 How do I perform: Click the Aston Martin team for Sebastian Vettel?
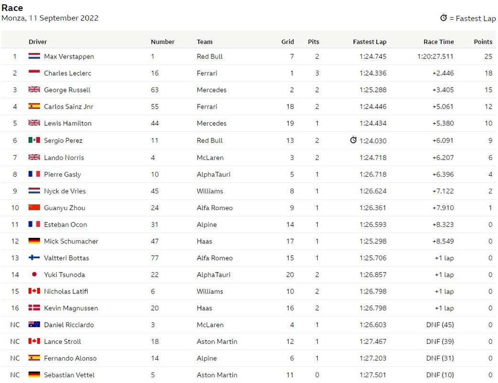(x=217, y=375)
